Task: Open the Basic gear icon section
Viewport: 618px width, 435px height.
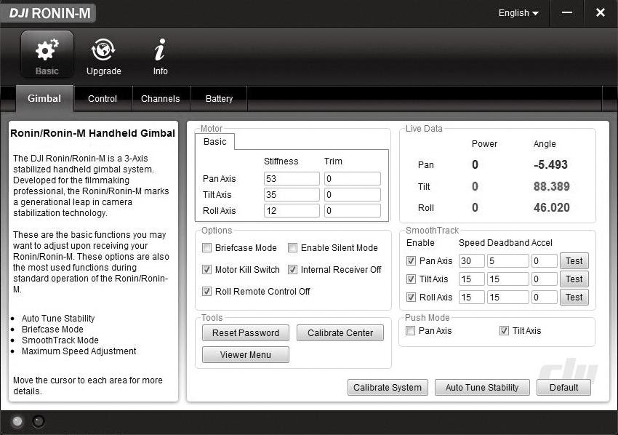Action: point(47,55)
